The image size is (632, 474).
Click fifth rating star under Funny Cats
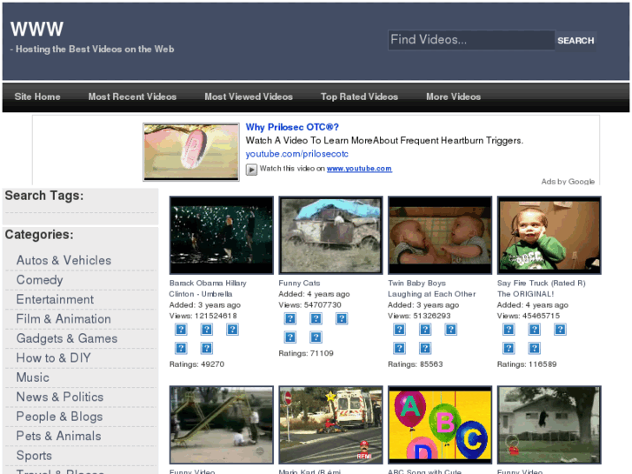(316, 337)
